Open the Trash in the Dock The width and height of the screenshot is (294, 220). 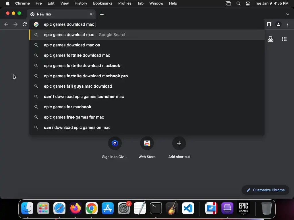pos(266,208)
